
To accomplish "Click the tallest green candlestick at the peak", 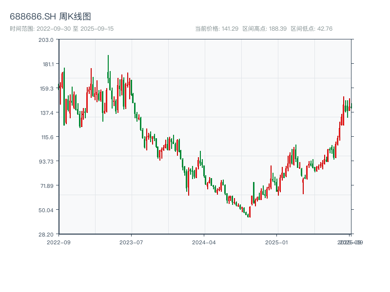I will 108,68.
